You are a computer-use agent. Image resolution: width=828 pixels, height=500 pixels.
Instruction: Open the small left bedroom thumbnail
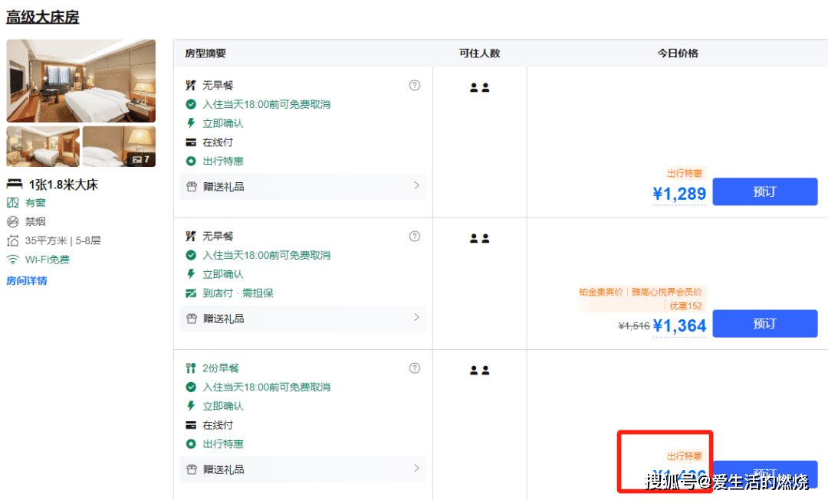click(43, 146)
